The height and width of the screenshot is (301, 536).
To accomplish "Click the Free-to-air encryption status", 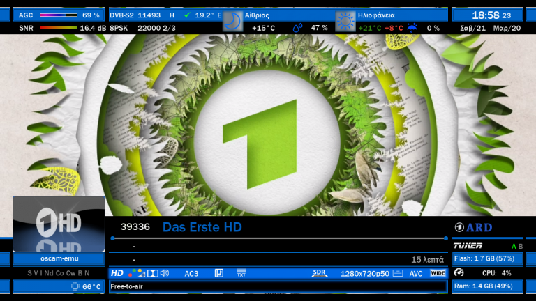I will point(126,286).
